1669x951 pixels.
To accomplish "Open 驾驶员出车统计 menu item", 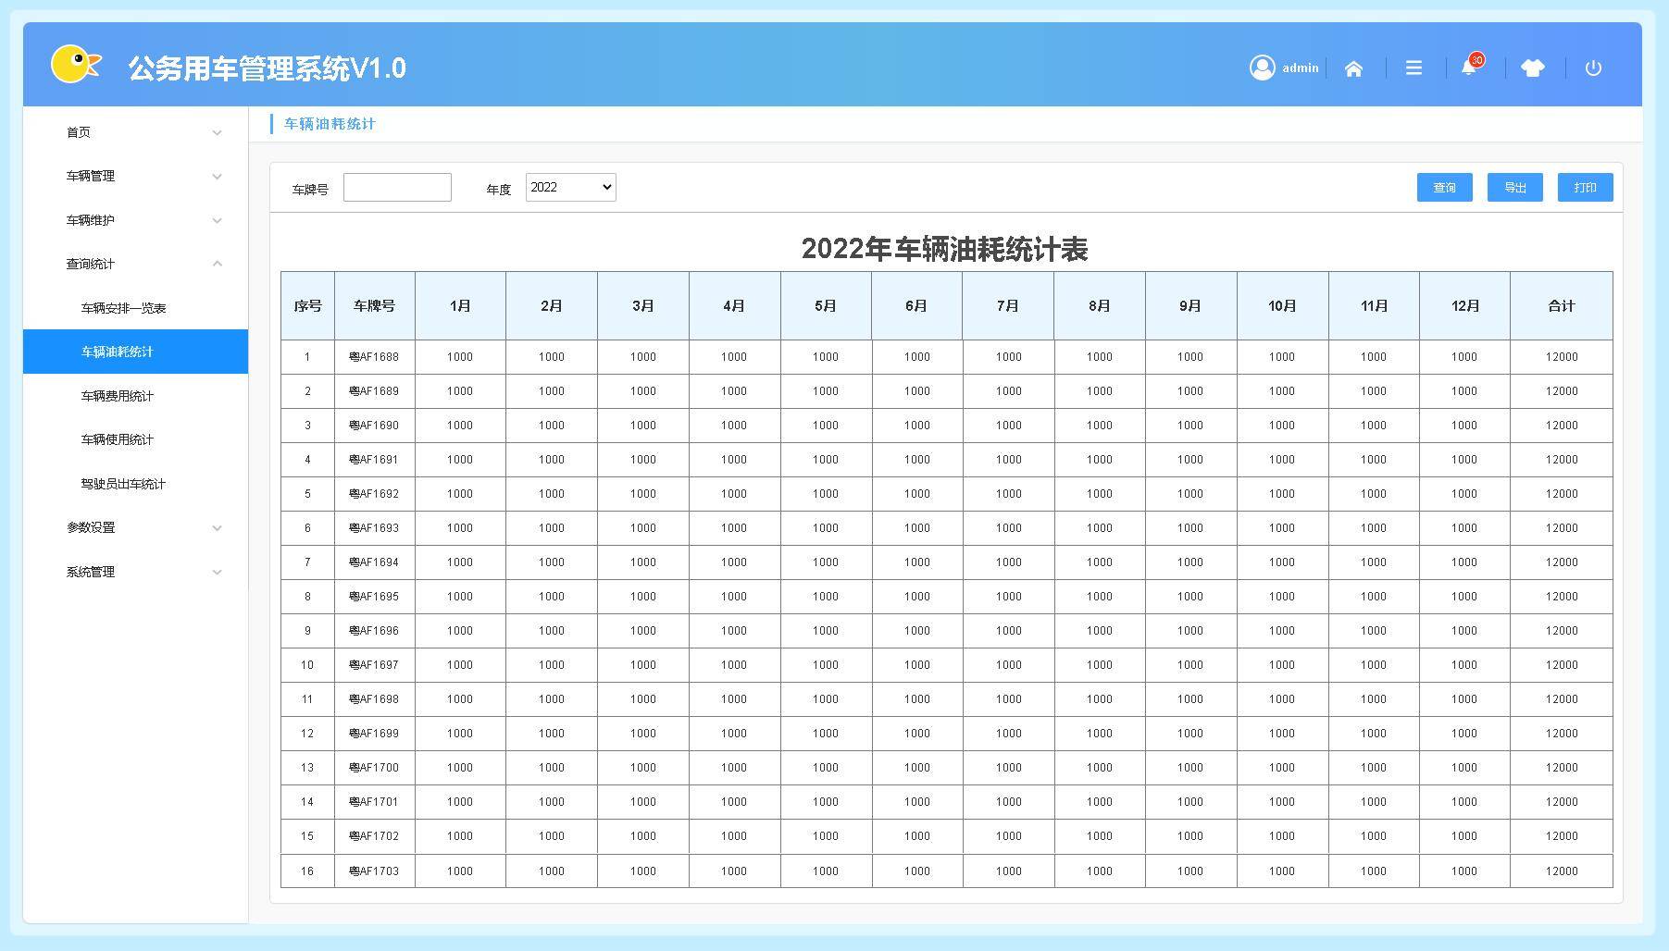I will coord(123,484).
